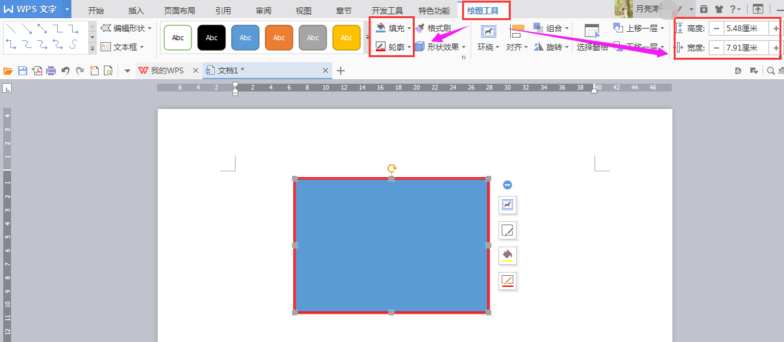Image resolution: width=784 pixels, height=342 pixels.
Task: Increase shape height with the plus button
Action: click(x=776, y=29)
